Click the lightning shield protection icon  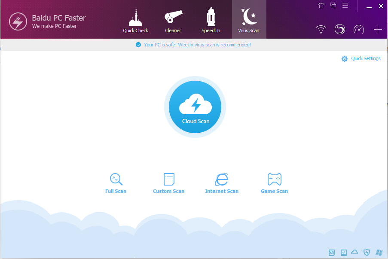point(367,253)
